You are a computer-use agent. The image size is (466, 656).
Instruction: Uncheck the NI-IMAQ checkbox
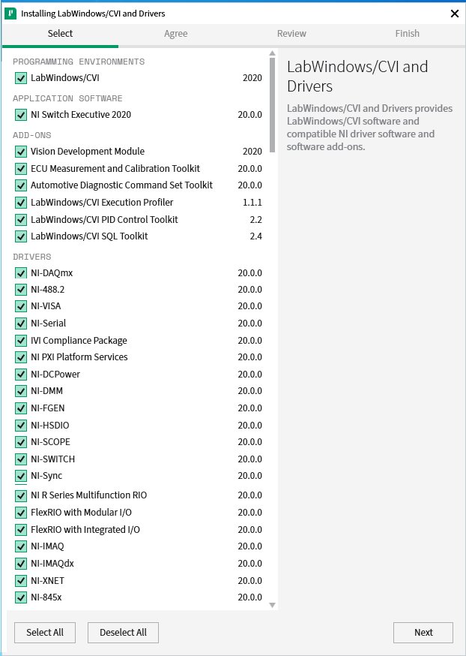(x=20, y=546)
